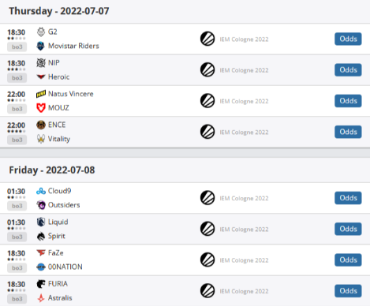Open IEM Cologne 2022 link in Cloud9 row
The image size is (370, 306).
pos(244,199)
